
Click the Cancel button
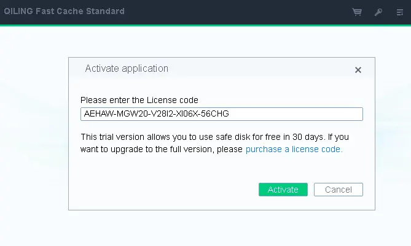pos(338,190)
